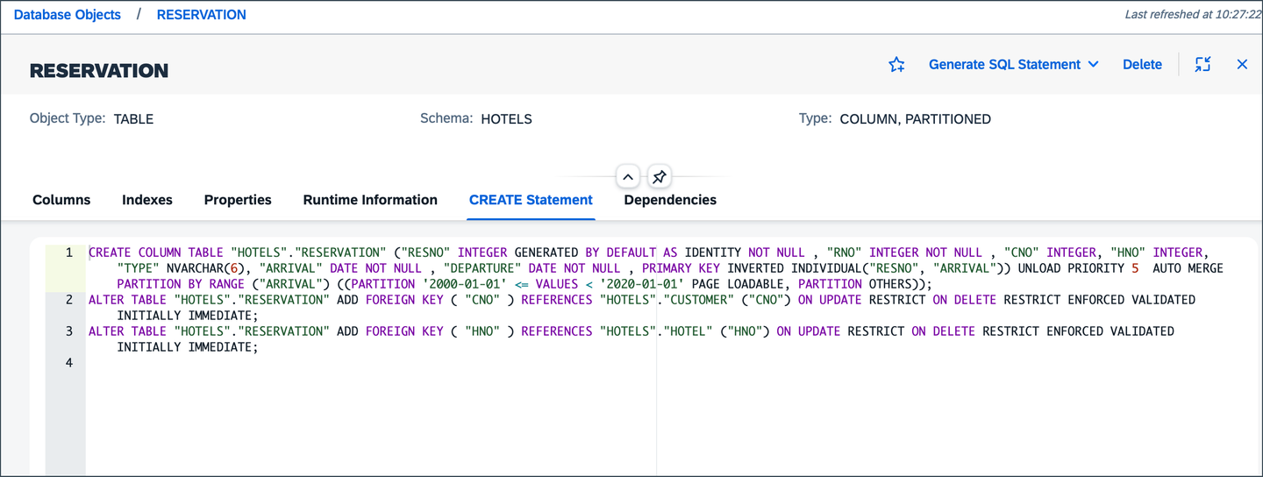Click the Delete button
The width and height of the screenshot is (1263, 477).
[x=1142, y=64]
